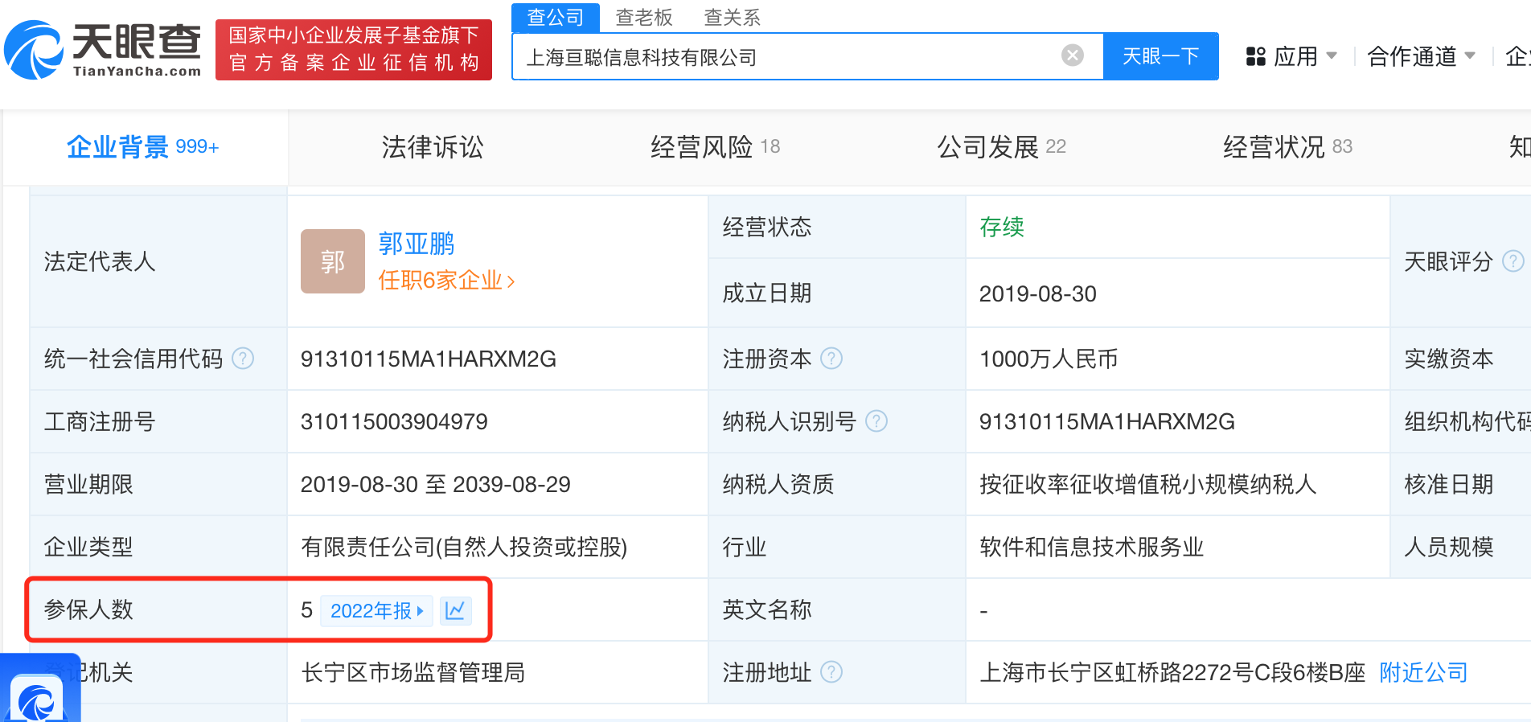The image size is (1531, 722).
Task: Open the insured headcount trend chart icon
Action: [455, 611]
